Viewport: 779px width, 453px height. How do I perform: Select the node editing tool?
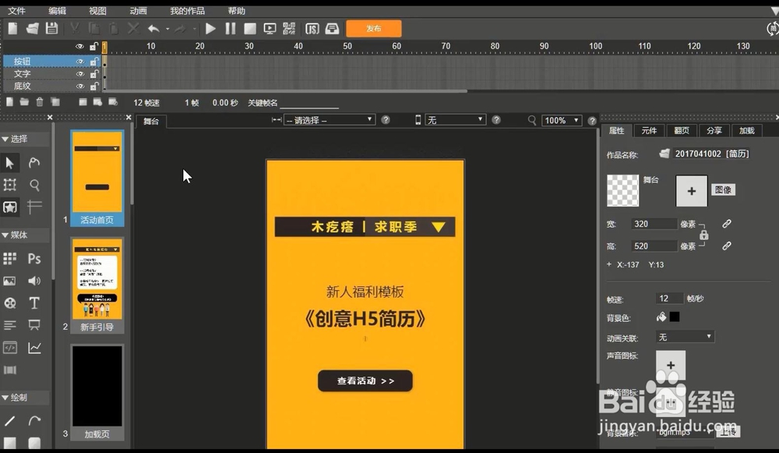tap(34, 163)
